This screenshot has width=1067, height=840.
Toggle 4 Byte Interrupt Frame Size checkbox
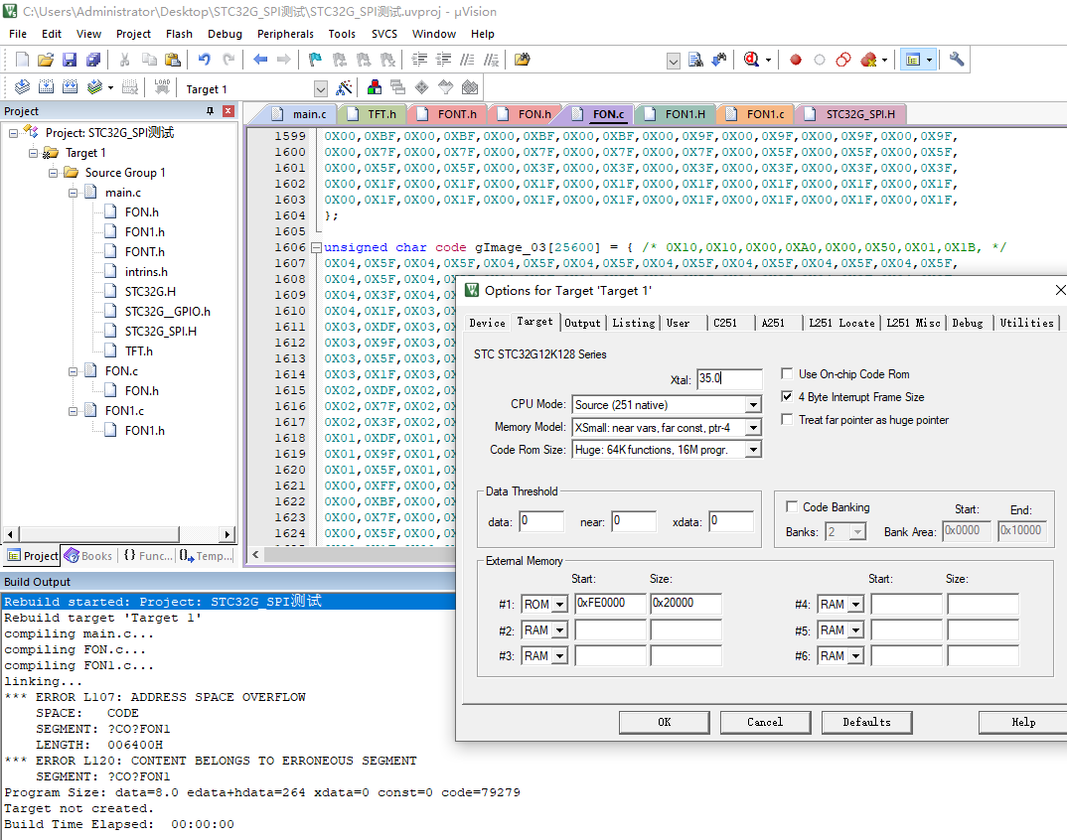[x=787, y=396]
